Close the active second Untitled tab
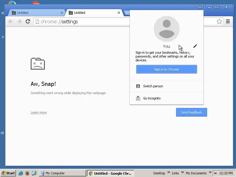The width and height of the screenshot is (236, 177). (119, 13)
